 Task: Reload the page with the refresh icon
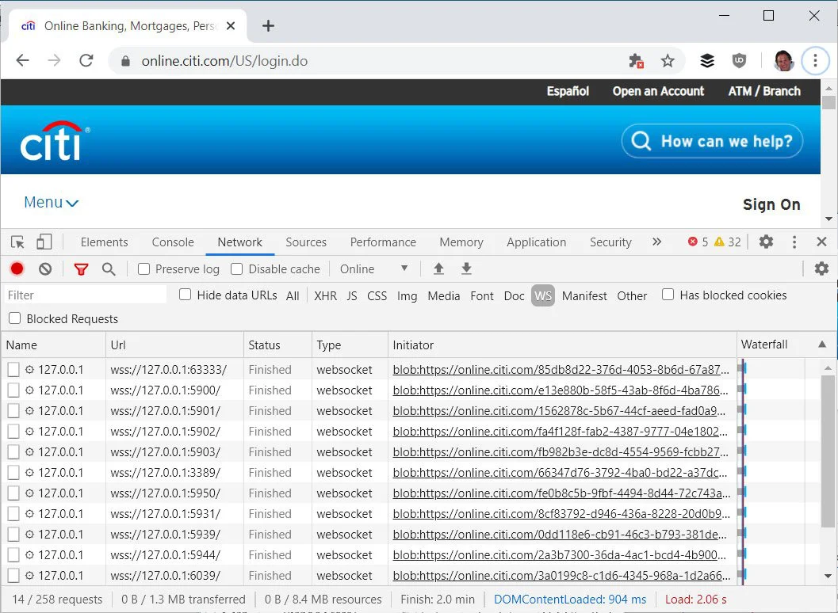[x=86, y=60]
